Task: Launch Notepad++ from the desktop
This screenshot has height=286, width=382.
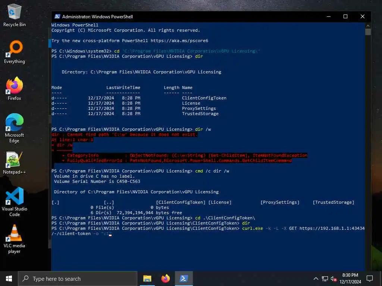Action: pos(15,163)
